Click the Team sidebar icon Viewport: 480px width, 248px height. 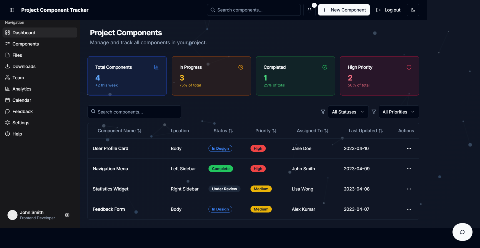coord(7,77)
